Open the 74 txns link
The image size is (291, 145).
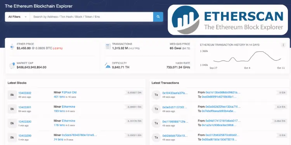point(58,139)
